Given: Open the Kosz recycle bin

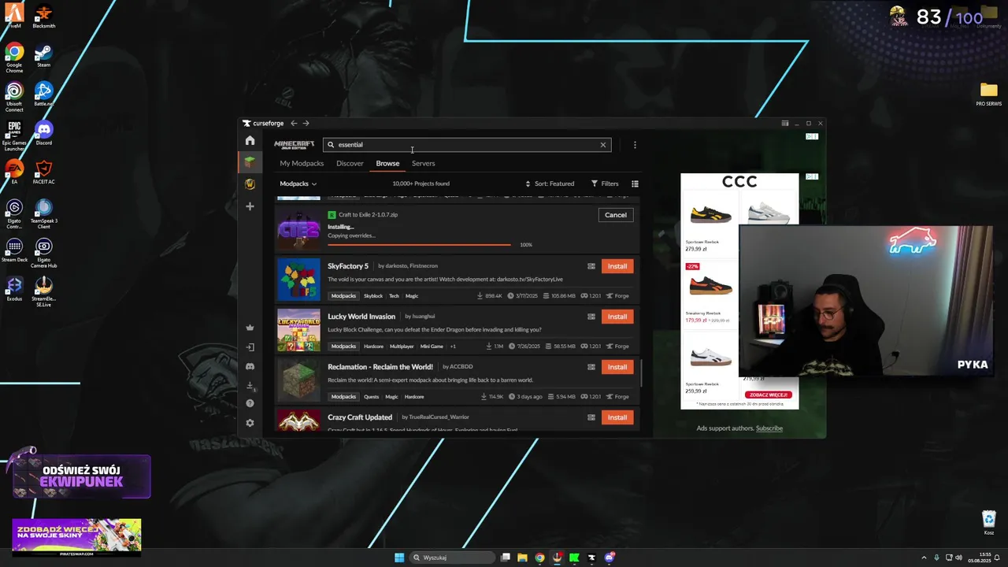Looking at the screenshot, I should tap(988, 523).
